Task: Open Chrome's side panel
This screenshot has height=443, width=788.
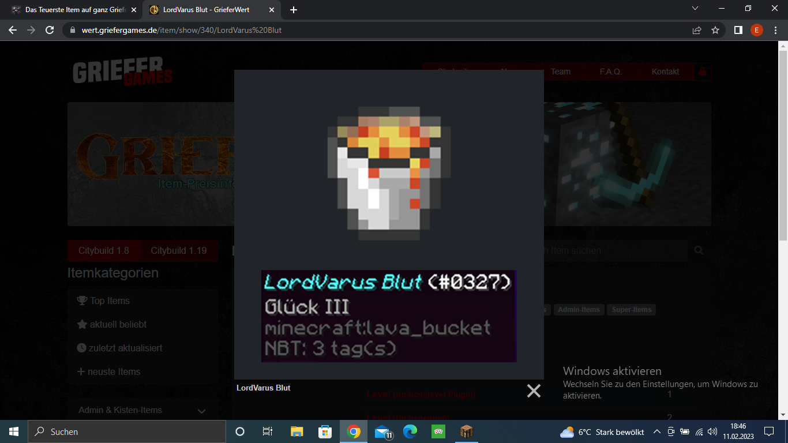Action: (x=738, y=30)
